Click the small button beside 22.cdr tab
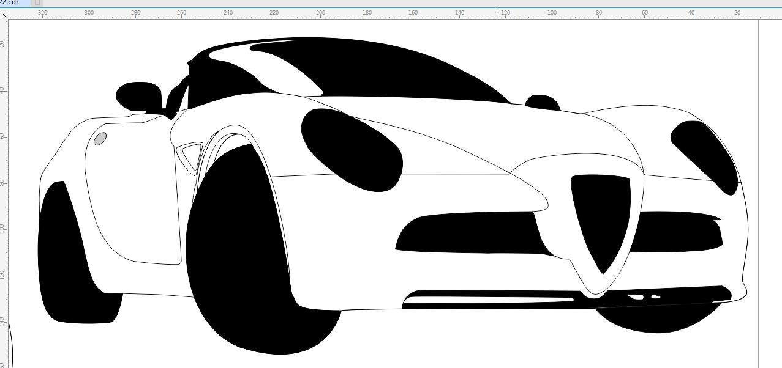Image resolution: width=782 pixels, height=368 pixels. 38,2
